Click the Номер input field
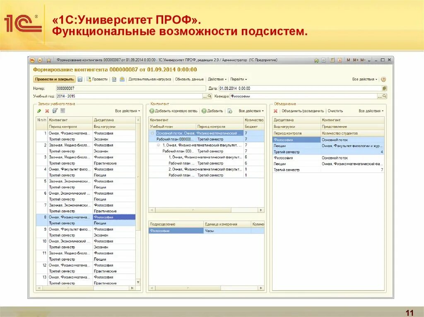424x317 pixels. pos(131,88)
